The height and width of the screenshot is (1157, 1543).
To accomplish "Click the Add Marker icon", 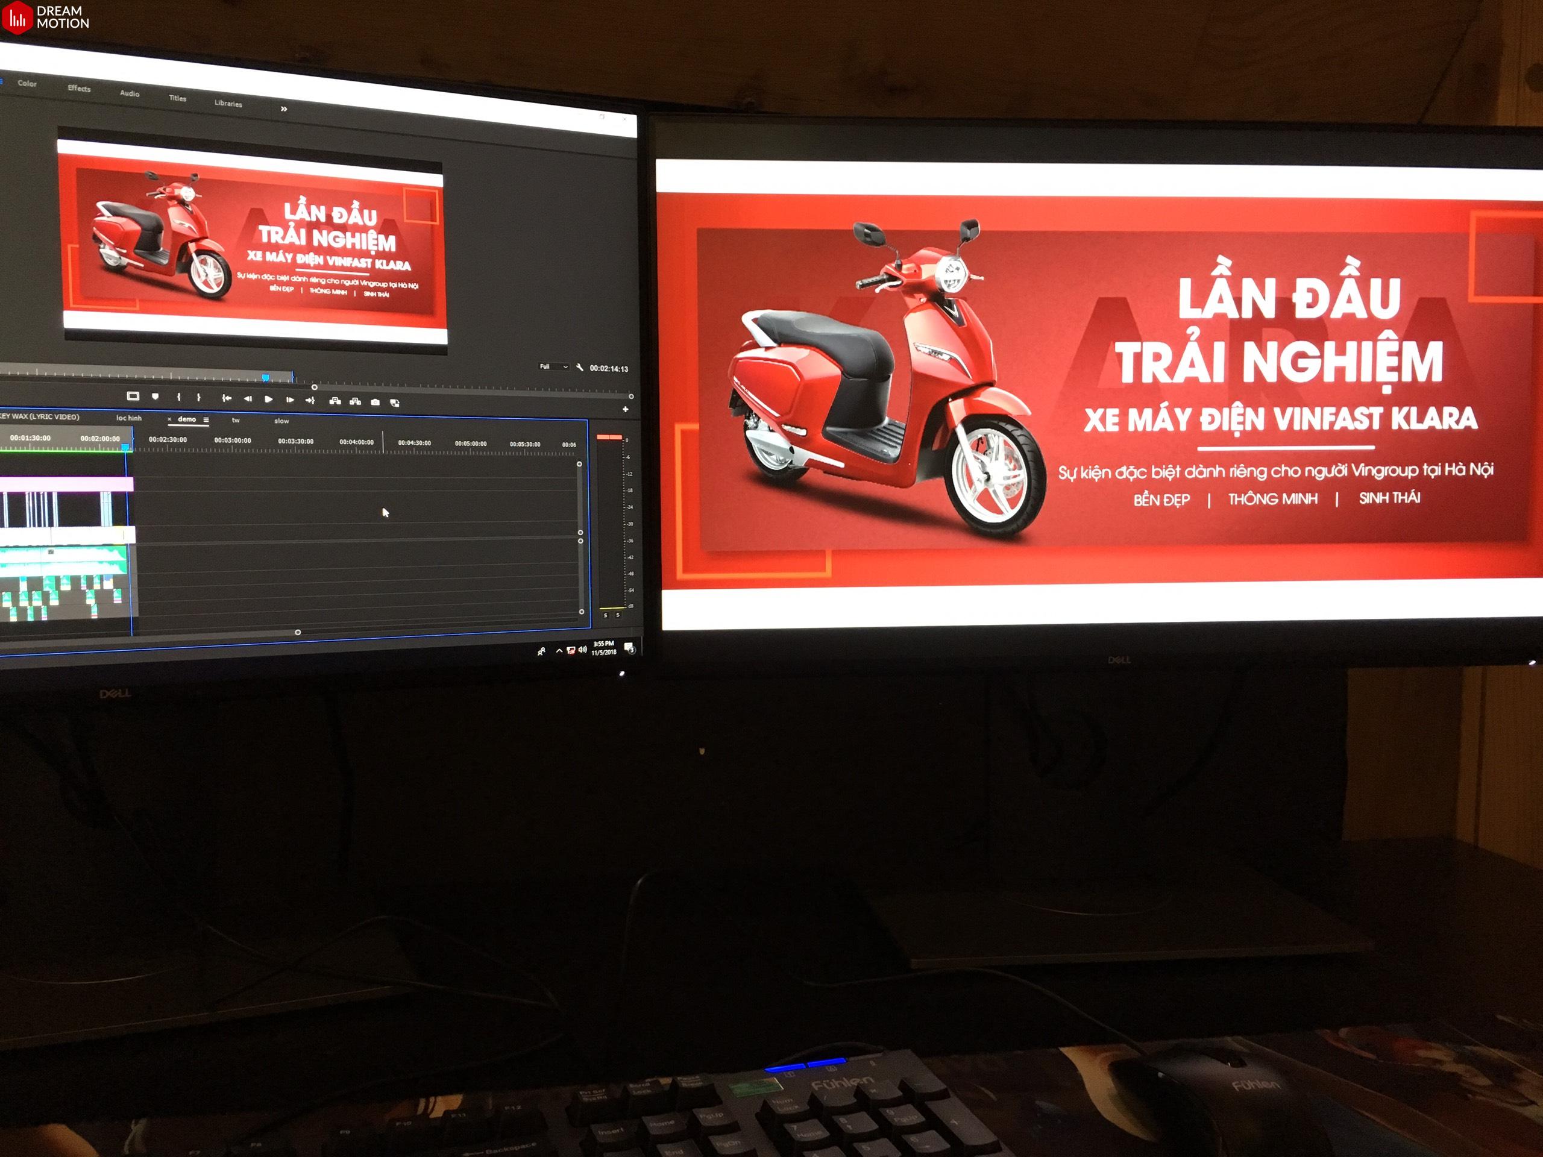I will (x=156, y=396).
